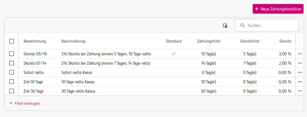This screenshot has height=117, width=307.
Task: Sort by Skontofrist column header
Action: pyautogui.click(x=250, y=41)
